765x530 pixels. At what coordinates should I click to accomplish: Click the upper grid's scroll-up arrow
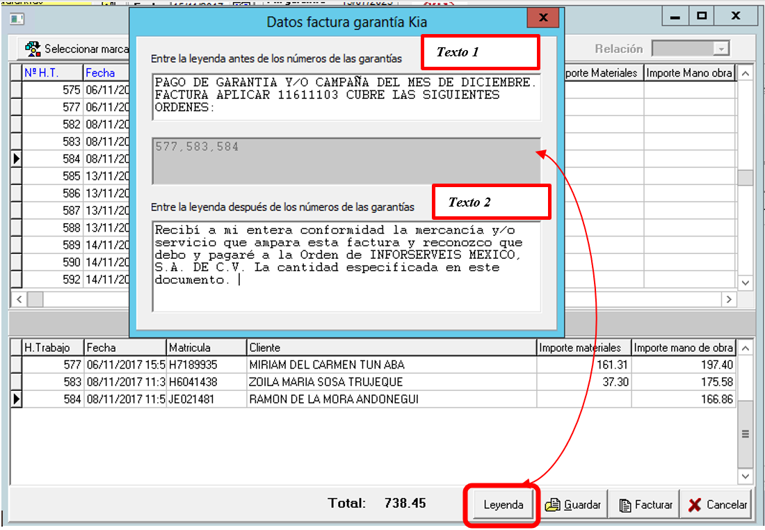click(745, 74)
